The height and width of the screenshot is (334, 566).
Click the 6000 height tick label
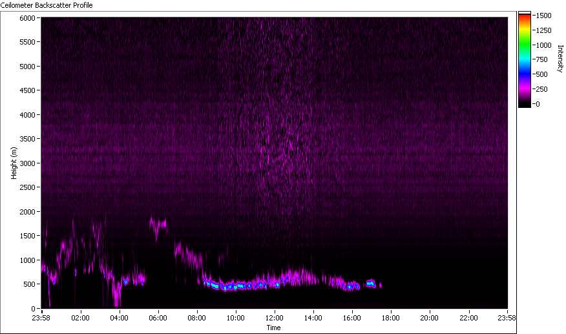(x=27, y=17)
